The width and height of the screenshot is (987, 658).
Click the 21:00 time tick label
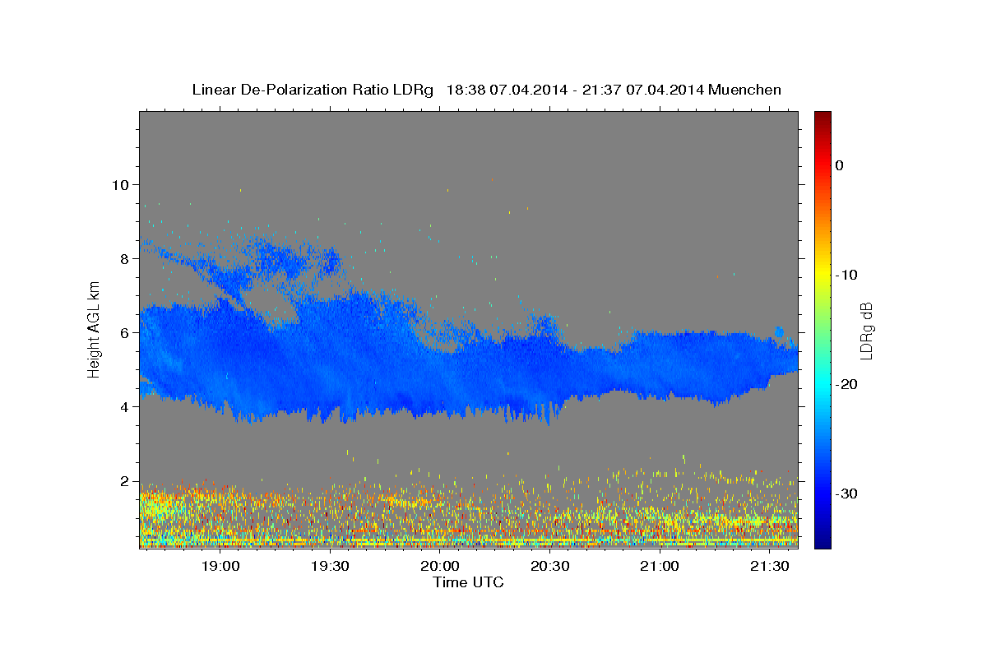pos(660,567)
